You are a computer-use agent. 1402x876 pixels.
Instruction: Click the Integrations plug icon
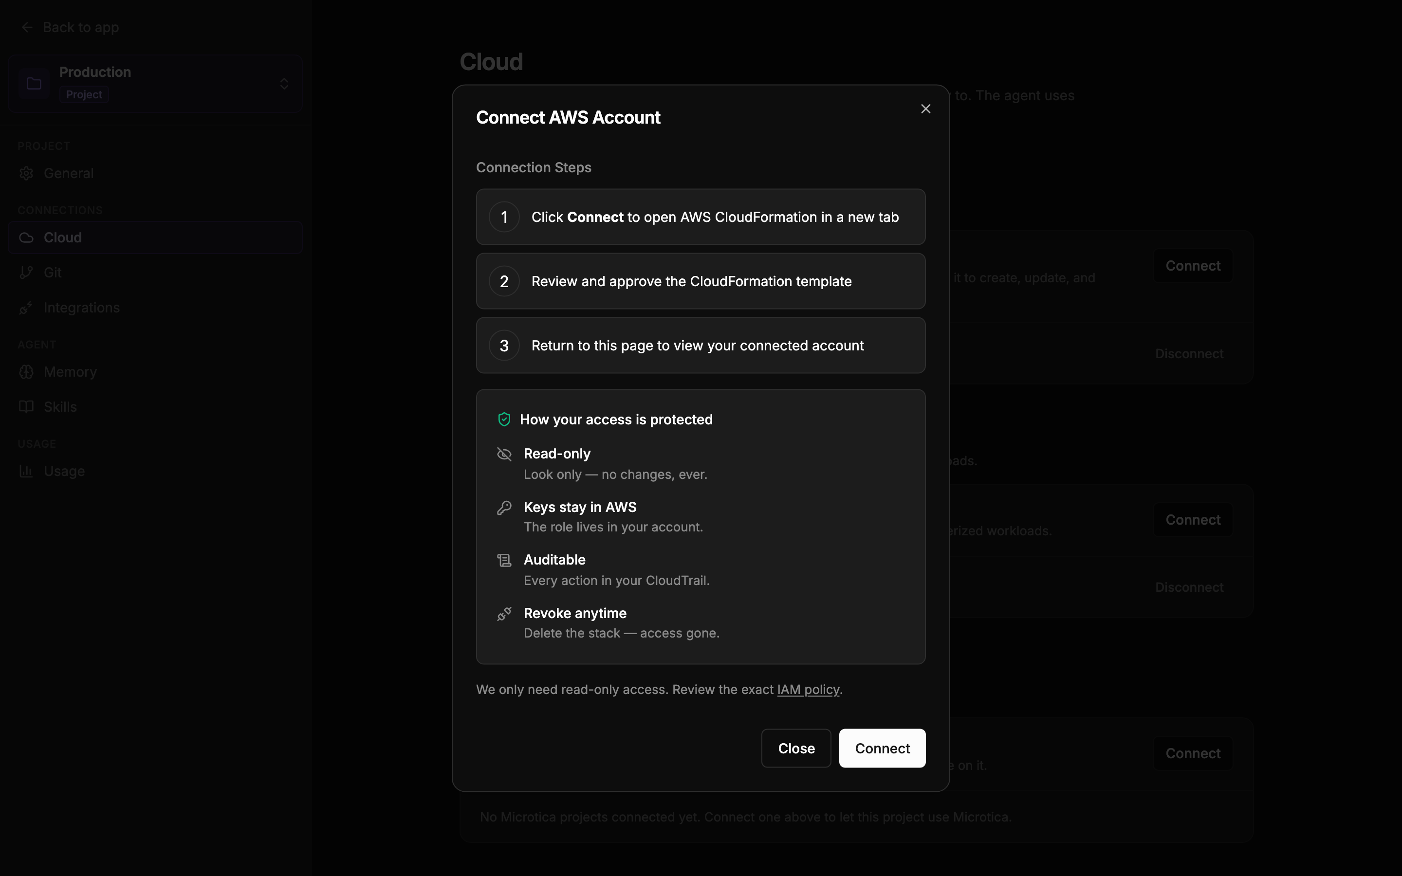(26, 308)
